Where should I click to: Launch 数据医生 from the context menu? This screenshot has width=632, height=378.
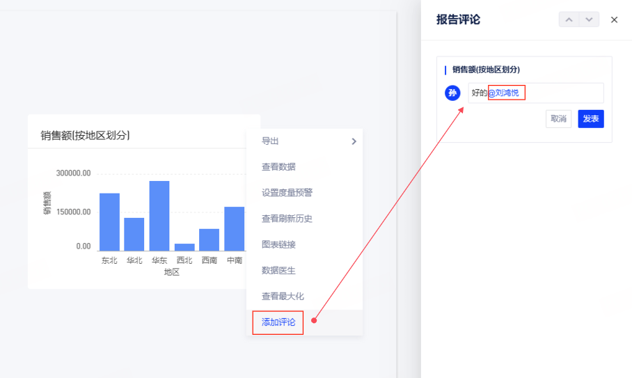[x=278, y=270]
